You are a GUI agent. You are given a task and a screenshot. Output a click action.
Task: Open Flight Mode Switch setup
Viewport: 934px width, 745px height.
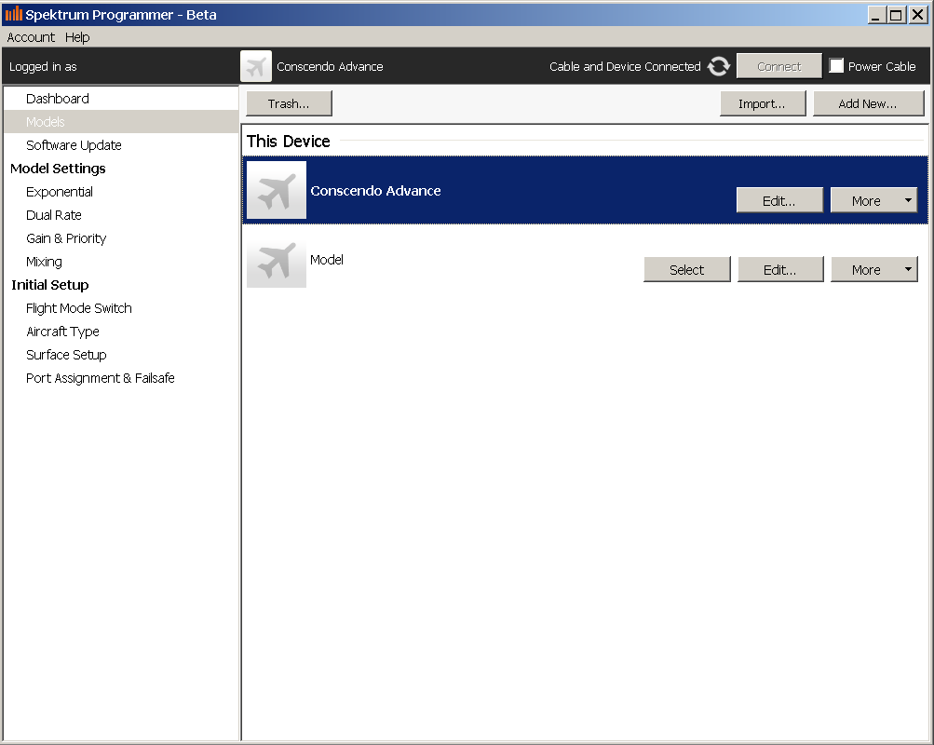pos(79,308)
